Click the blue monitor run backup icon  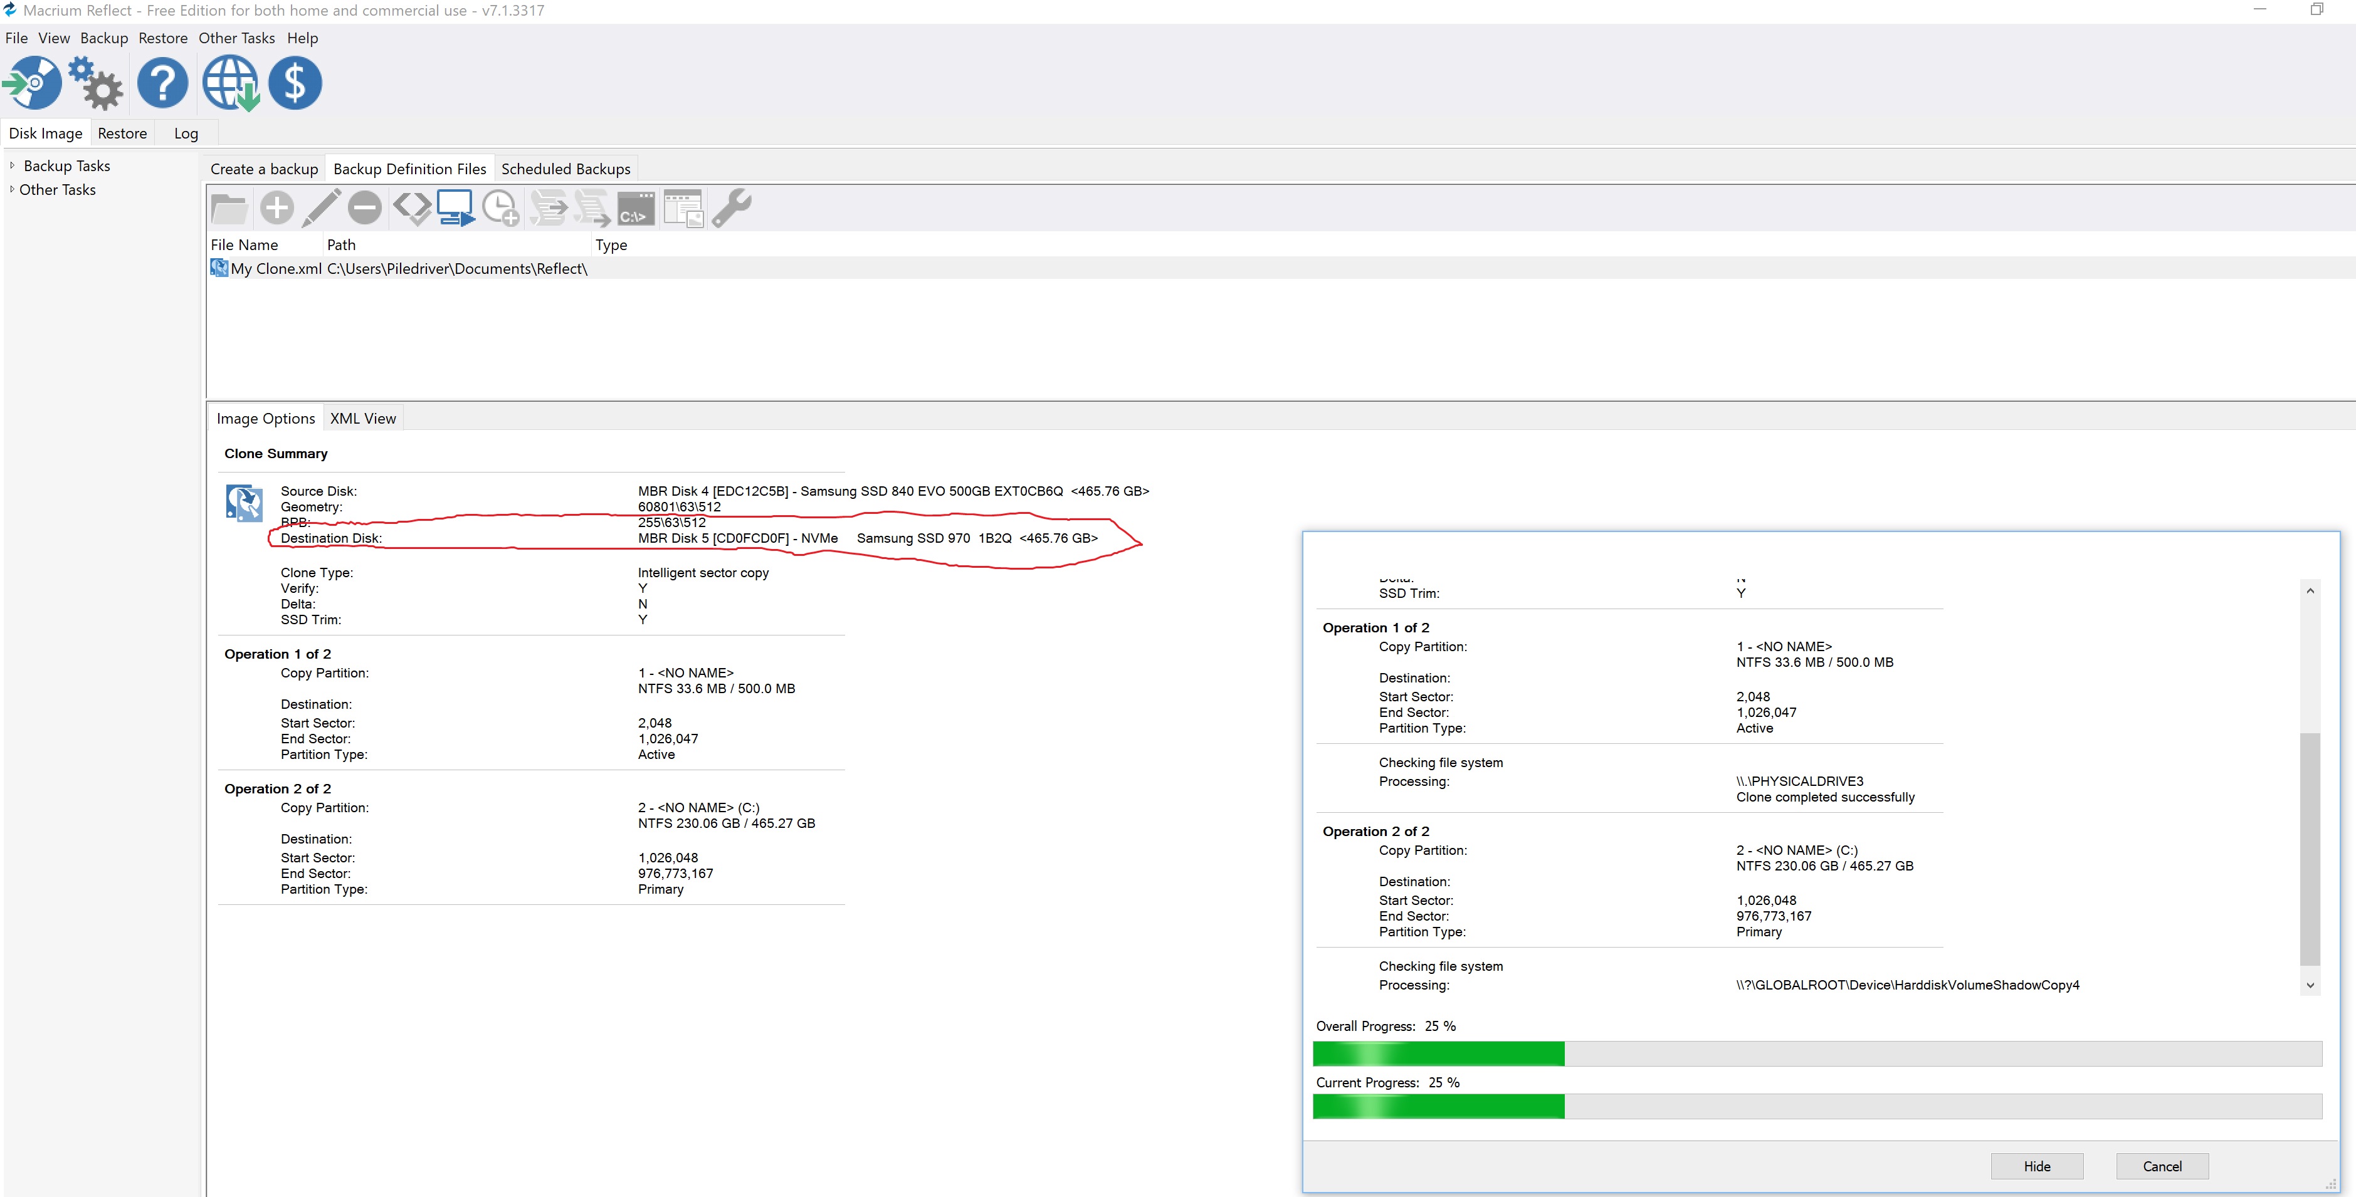456,207
